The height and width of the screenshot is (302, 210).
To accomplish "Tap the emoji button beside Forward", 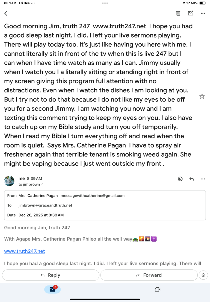I will click(203, 275).
